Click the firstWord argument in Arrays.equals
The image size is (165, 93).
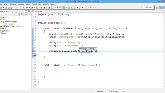coord(85,51)
